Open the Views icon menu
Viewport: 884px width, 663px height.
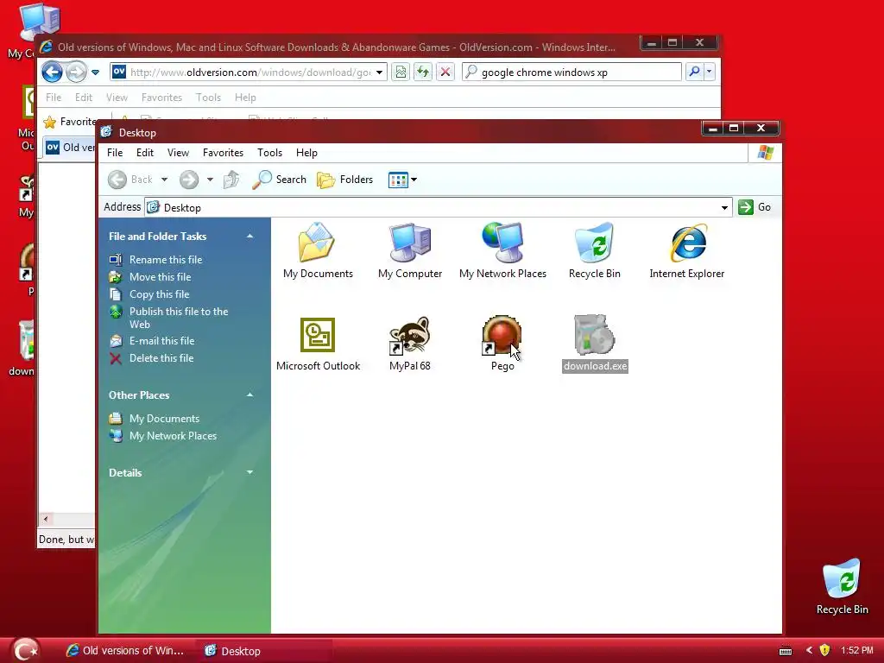coord(398,180)
